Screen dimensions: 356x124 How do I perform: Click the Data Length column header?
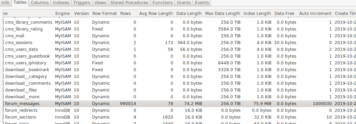click(x=189, y=14)
